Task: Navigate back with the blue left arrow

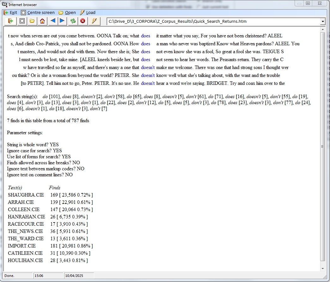Action: coord(52,21)
